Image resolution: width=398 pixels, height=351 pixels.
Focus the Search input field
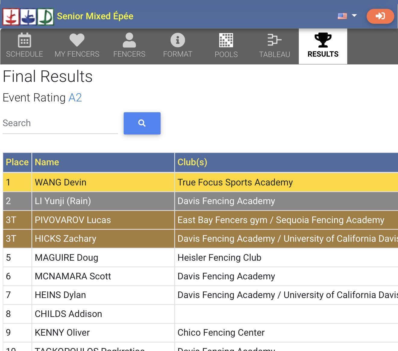[60, 123]
